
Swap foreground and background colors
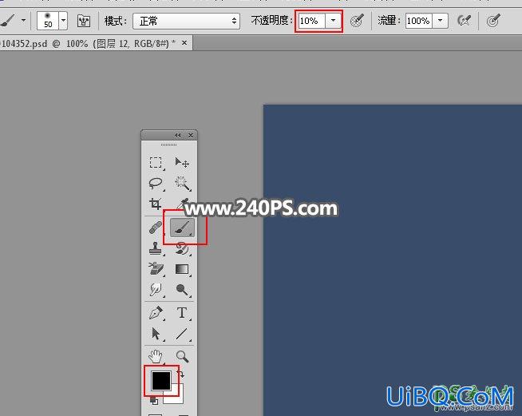click(x=181, y=374)
